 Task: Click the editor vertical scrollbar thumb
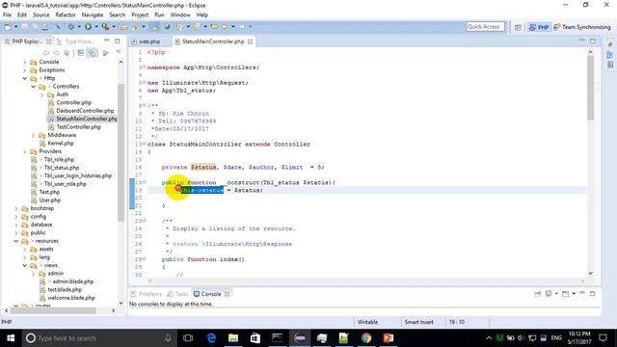(590, 88)
